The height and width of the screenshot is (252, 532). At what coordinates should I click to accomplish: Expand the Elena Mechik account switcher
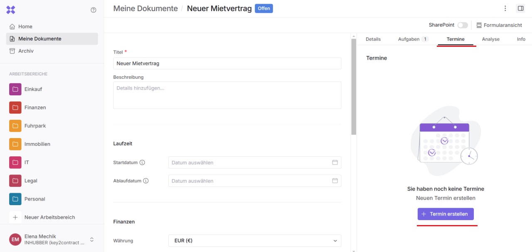pyautogui.click(x=92, y=240)
